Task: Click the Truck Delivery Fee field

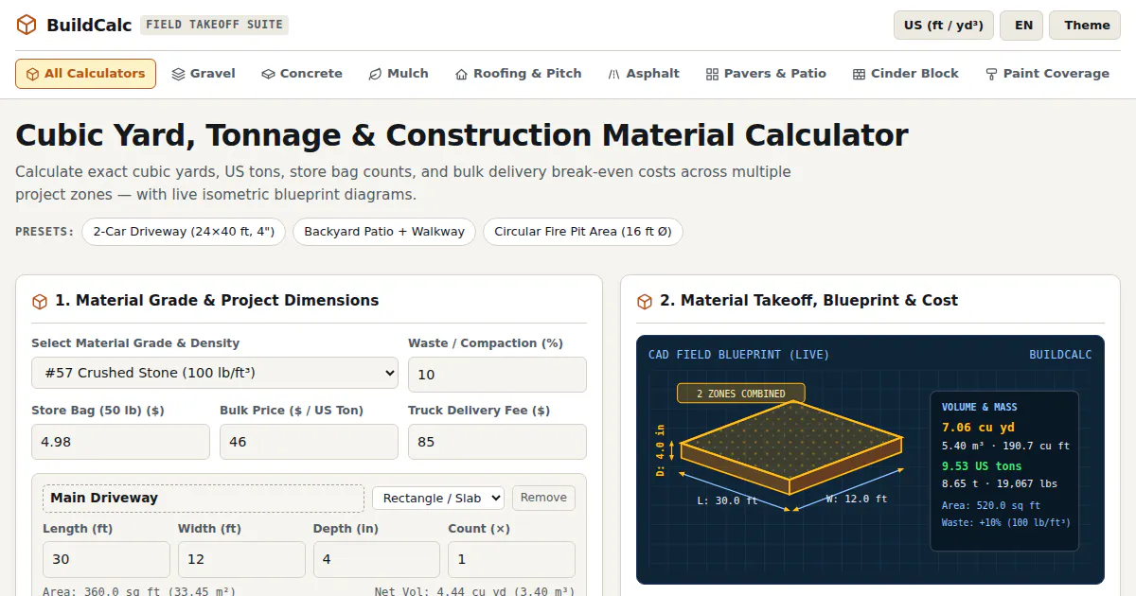Action: tap(497, 442)
